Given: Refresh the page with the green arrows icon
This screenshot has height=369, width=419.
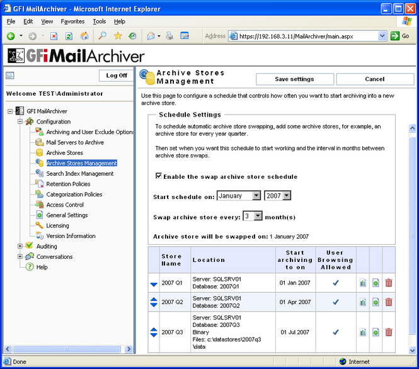Looking at the screenshot, I should pos(69,36).
